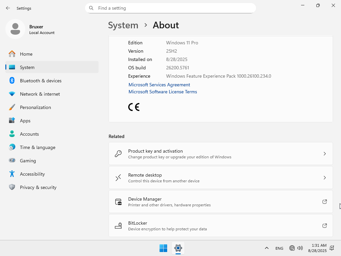Open Time & language settings

38,147
